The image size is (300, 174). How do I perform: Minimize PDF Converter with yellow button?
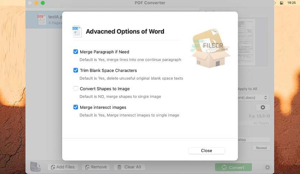pyautogui.click(x=36, y=3)
